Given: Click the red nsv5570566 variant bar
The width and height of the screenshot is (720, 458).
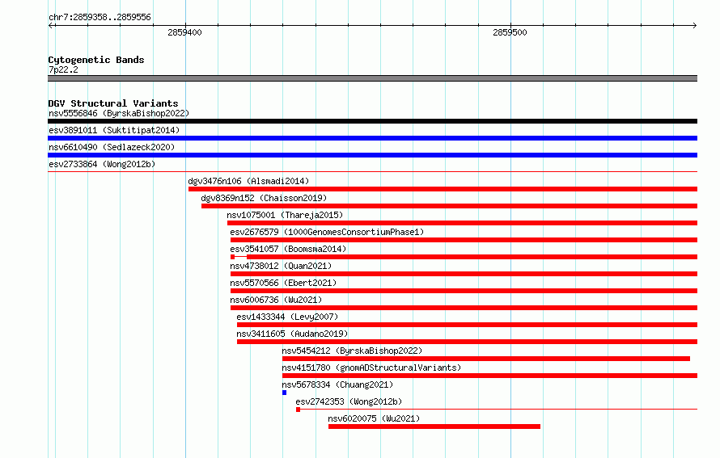Looking at the screenshot, I should [x=464, y=291].
